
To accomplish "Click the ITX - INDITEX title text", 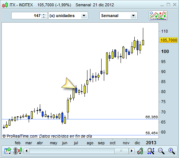I will (x=21, y=5).
